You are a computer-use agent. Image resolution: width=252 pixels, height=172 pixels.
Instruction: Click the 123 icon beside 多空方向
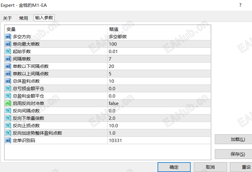tap(8, 37)
